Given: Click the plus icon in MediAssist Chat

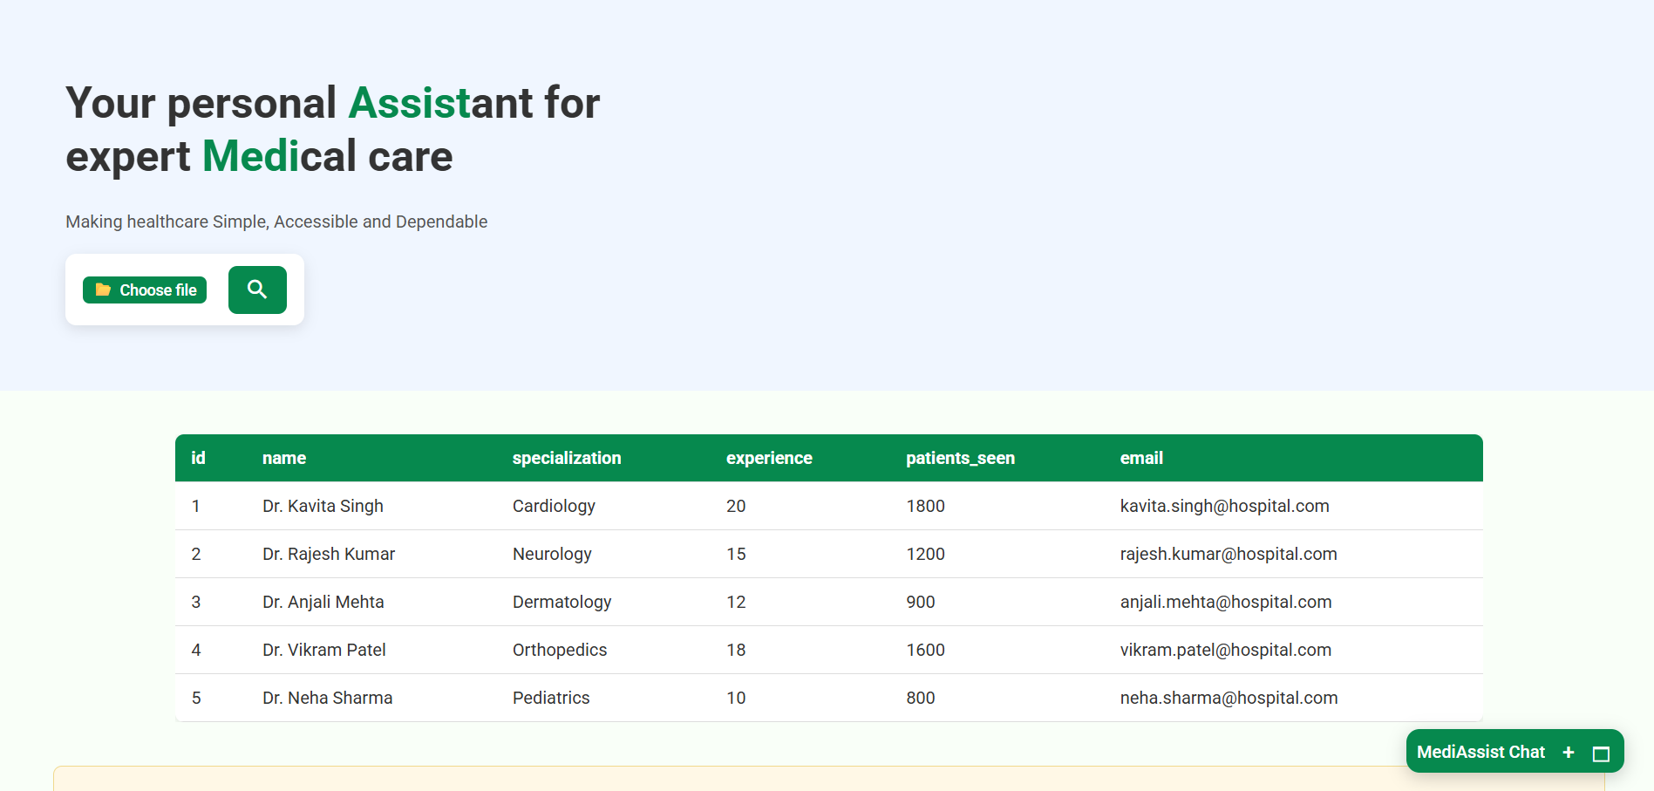Looking at the screenshot, I should (x=1569, y=752).
